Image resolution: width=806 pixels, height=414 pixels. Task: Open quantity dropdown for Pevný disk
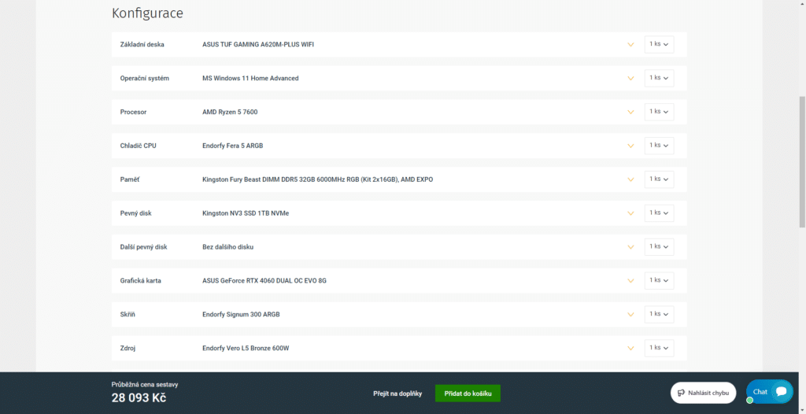coord(659,213)
